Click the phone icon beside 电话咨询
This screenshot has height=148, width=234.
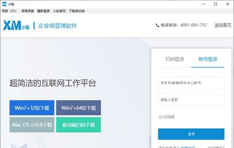pos(157,25)
